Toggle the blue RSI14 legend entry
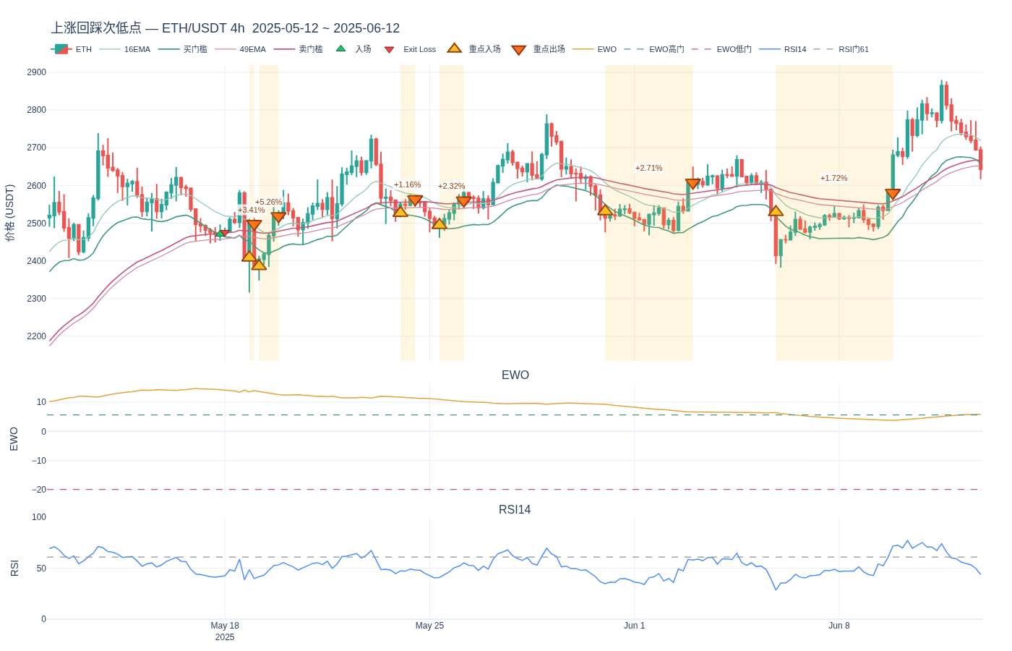This screenshot has width=1012, height=651. pos(783,49)
